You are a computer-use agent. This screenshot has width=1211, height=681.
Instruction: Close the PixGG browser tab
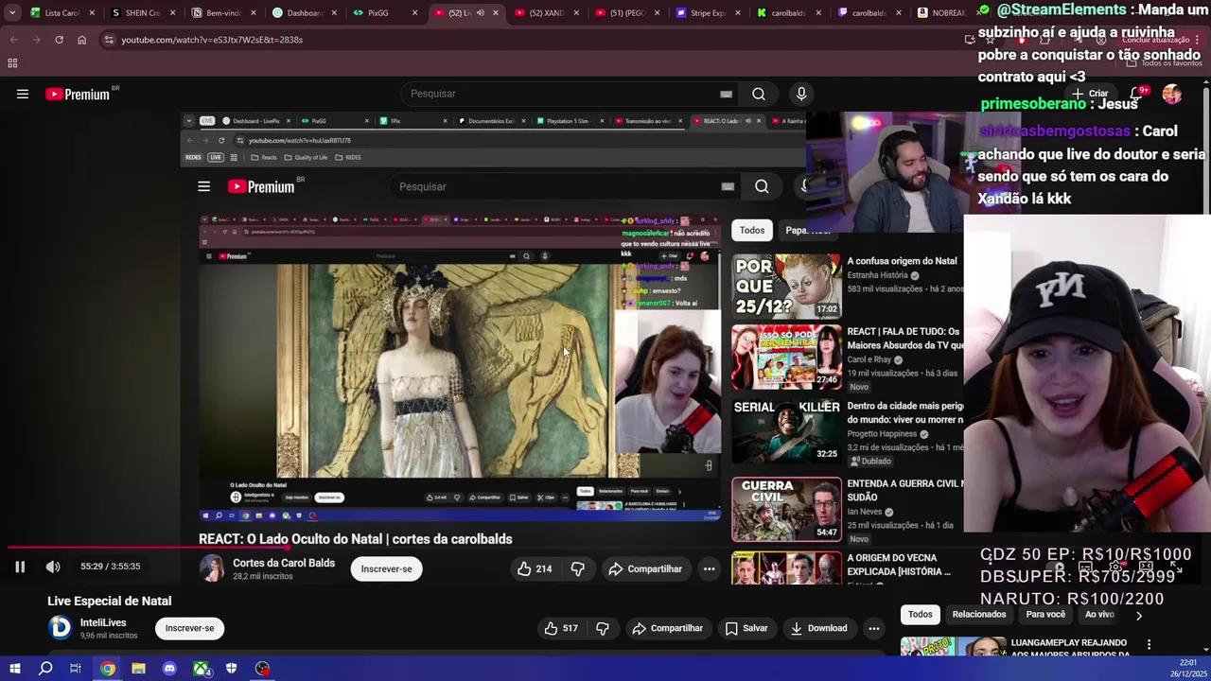414,13
